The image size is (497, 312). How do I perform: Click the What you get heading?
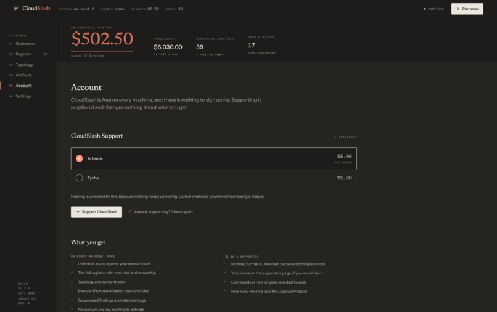point(88,242)
